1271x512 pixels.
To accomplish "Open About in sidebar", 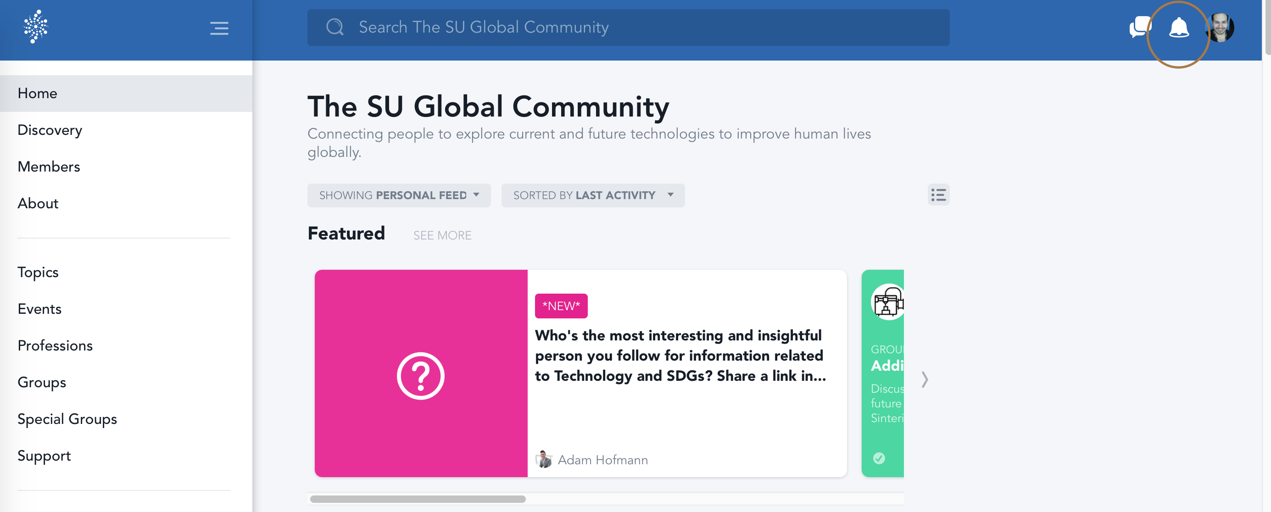I will [126, 203].
